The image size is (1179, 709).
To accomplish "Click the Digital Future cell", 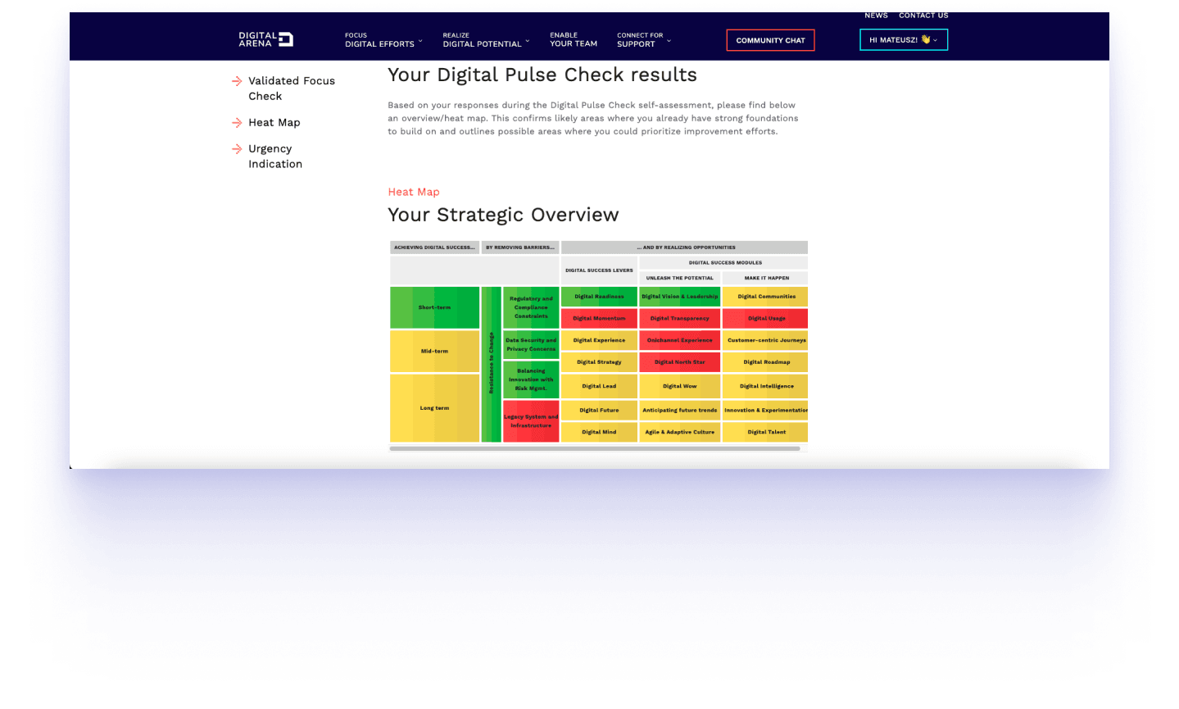I will pos(599,410).
